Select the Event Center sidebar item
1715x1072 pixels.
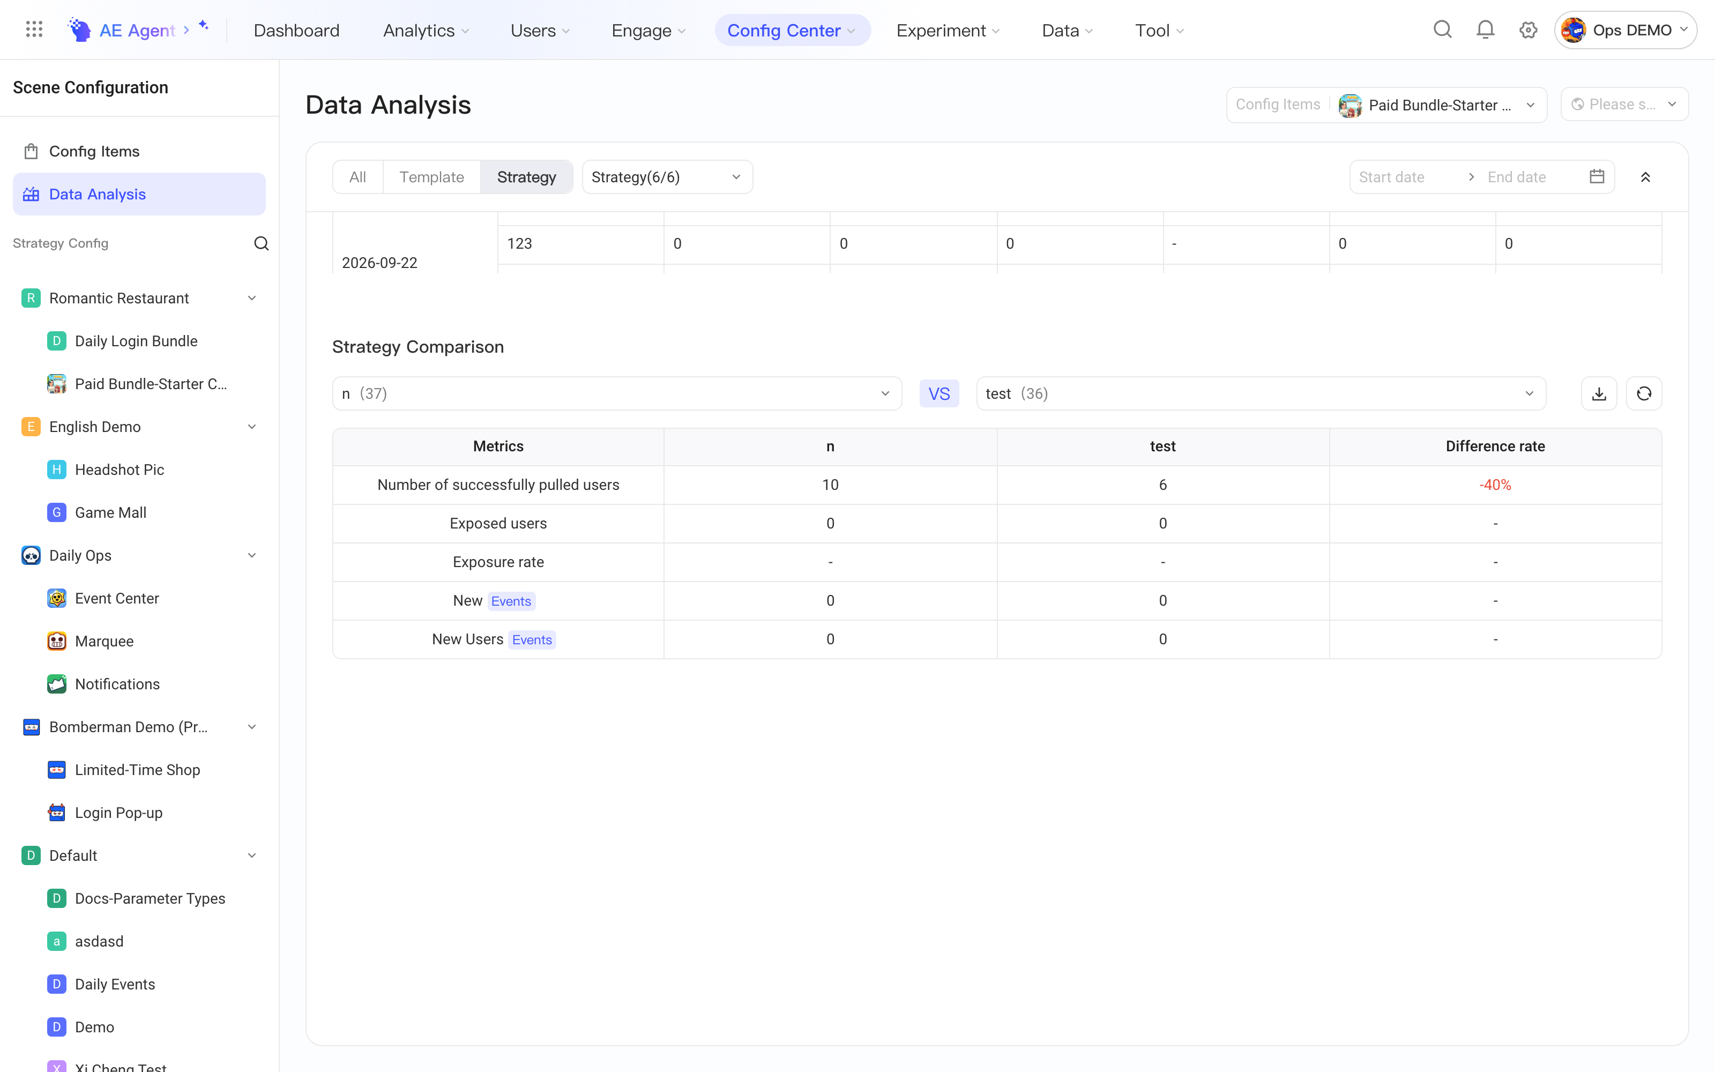(x=139, y=598)
